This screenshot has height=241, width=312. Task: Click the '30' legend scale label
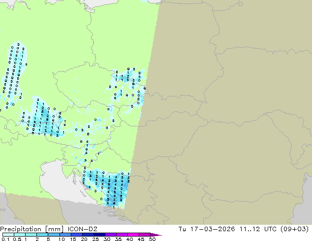click(107, 239)
